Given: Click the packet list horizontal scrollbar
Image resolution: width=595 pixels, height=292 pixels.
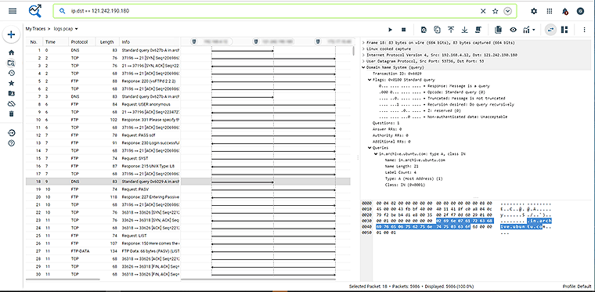Looking at the screenshot, I should pos(63,279).
